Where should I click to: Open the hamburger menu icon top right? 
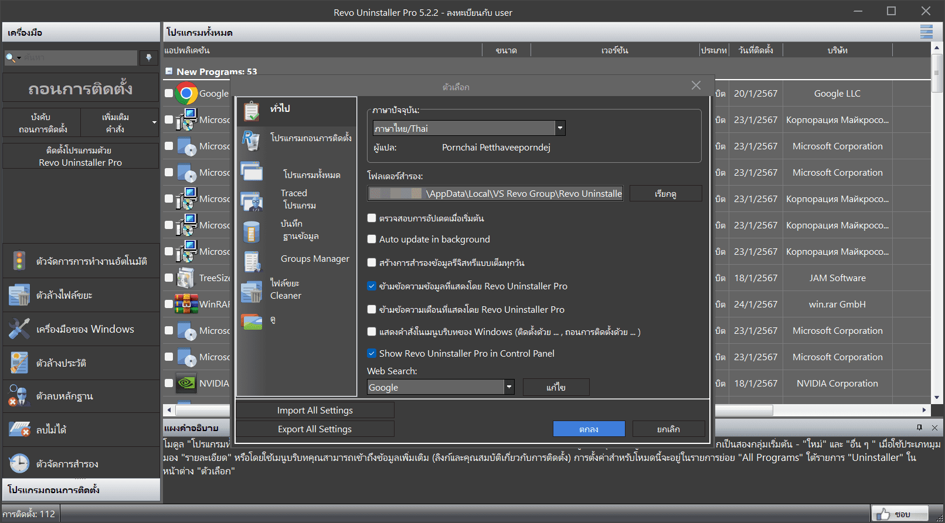[x=926, y=32]
